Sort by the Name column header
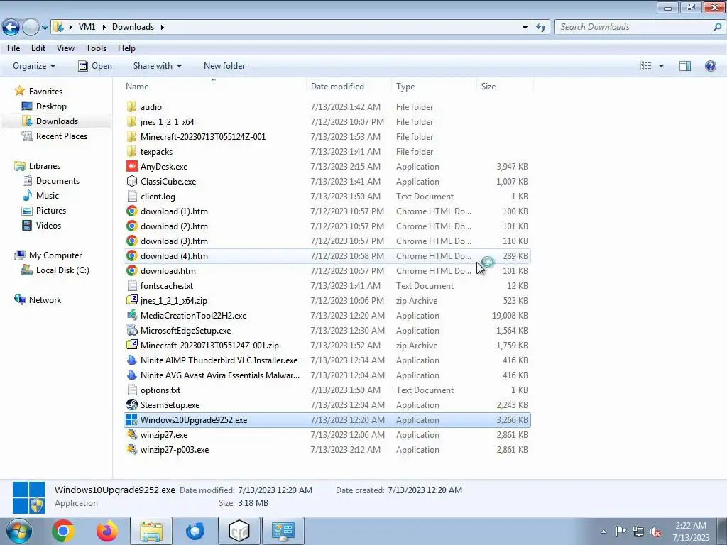This screenshot has width=727, height=545. [214, 86]
